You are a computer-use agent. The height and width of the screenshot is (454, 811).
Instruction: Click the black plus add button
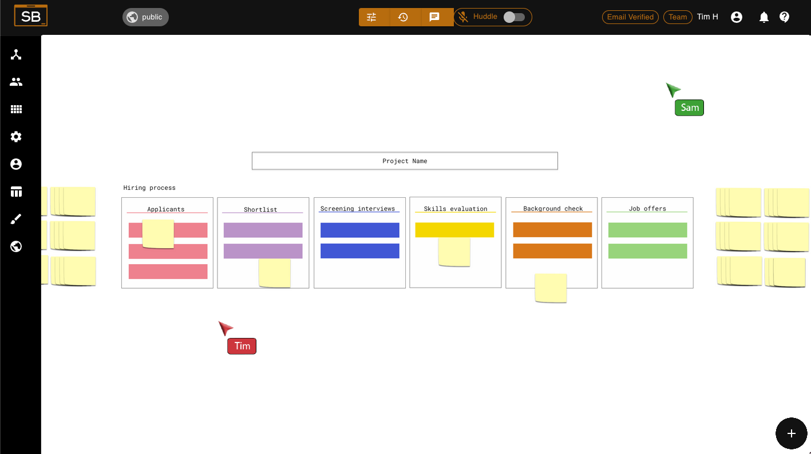[x=792, y=433]
